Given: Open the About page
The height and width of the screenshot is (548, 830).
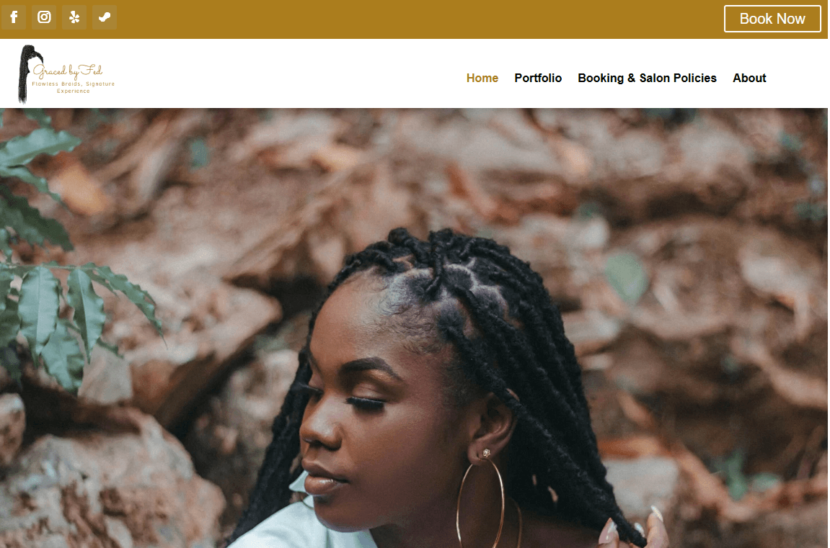Looking at the screenshot, I should [749, 78].
